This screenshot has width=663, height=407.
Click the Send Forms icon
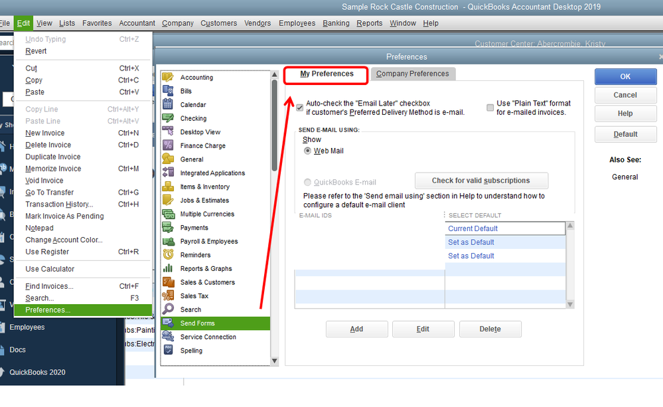click(x=168, y=323)
